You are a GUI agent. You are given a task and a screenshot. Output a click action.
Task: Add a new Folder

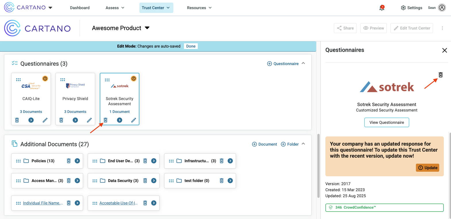290,144
